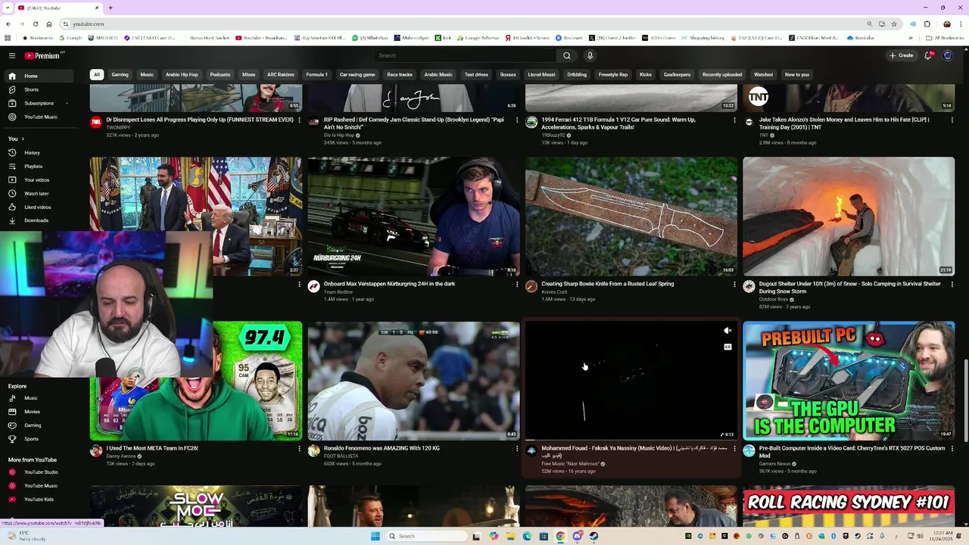
Task: Open the notifications bell
Action: click(x=928, y=55)
